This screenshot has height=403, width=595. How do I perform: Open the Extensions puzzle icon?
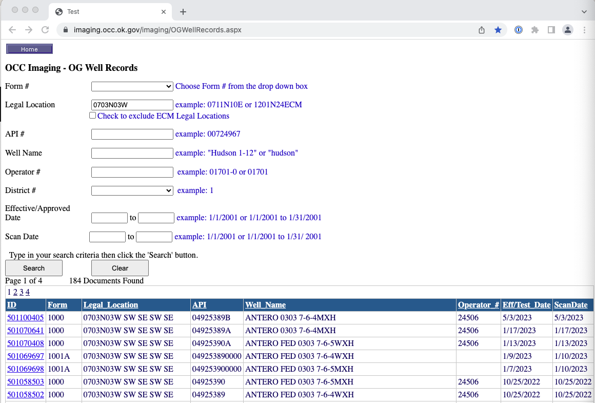(x=535, y=30)
